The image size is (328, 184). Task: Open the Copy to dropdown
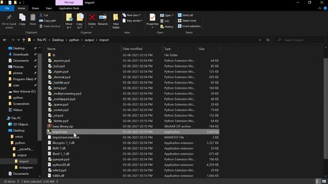(79, 21)
